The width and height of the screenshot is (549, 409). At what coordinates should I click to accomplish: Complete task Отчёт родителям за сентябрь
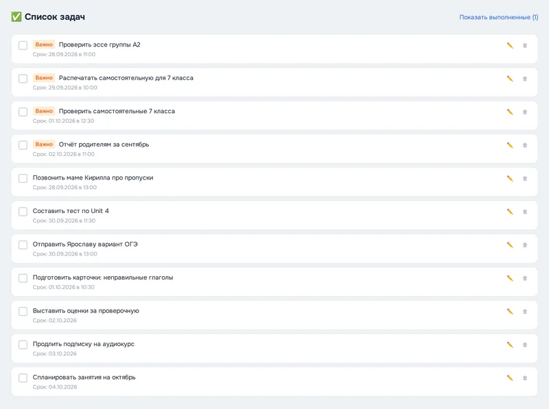[x=23, y=145]
